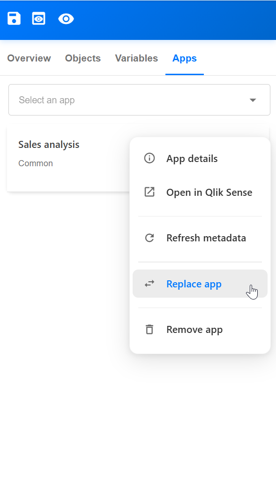
Task: Select the camera capture icon in the toolbar
Action: click(38, 18)
